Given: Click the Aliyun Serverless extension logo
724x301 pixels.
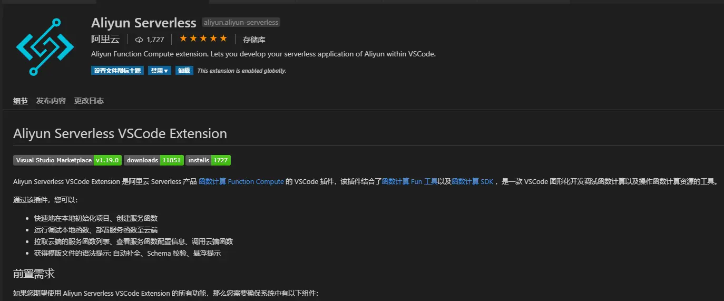Looking at the screenshot, I should [45, 47].
